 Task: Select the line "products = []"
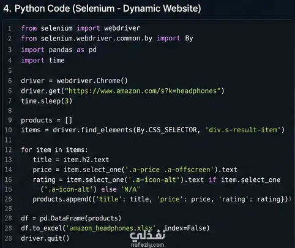(47, 120)
